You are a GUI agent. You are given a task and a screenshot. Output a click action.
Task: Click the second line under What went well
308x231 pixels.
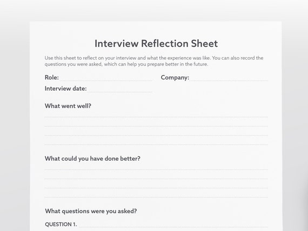coord(156,125)
